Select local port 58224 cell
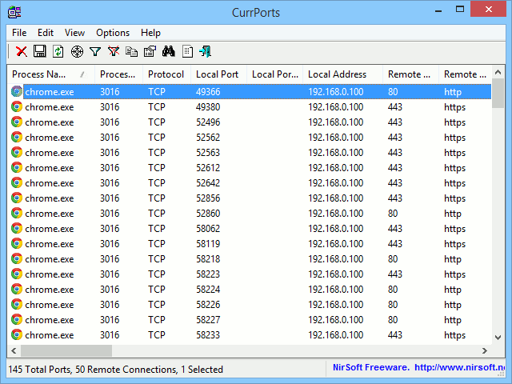512x384 pixels. pyautogui.click(x=208, y=290)
